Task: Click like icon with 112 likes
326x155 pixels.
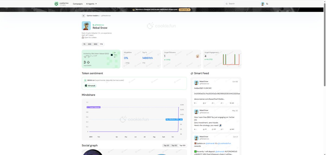Action: point(204,129)
